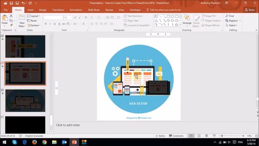Select slide 28 thumbnail
259x146 pixels.
[25, 47]
